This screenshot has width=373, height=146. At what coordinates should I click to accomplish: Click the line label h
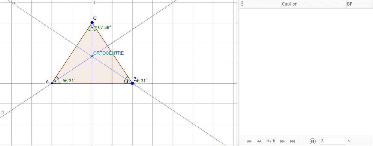coord(2,112)
